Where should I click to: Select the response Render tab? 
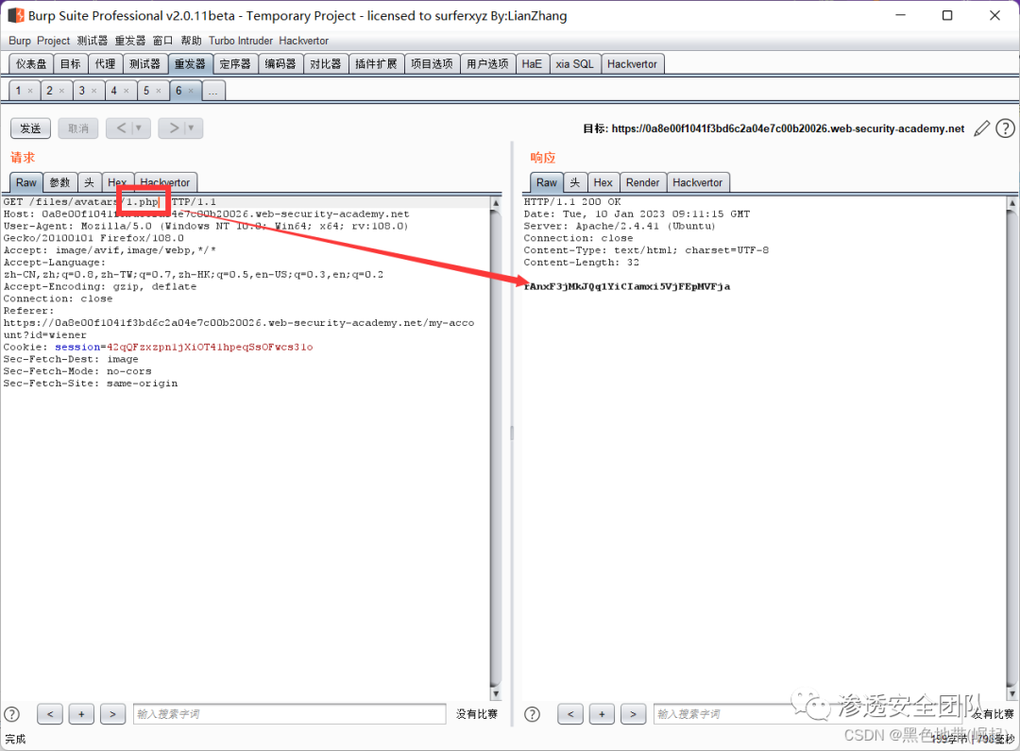pos(643,183)
